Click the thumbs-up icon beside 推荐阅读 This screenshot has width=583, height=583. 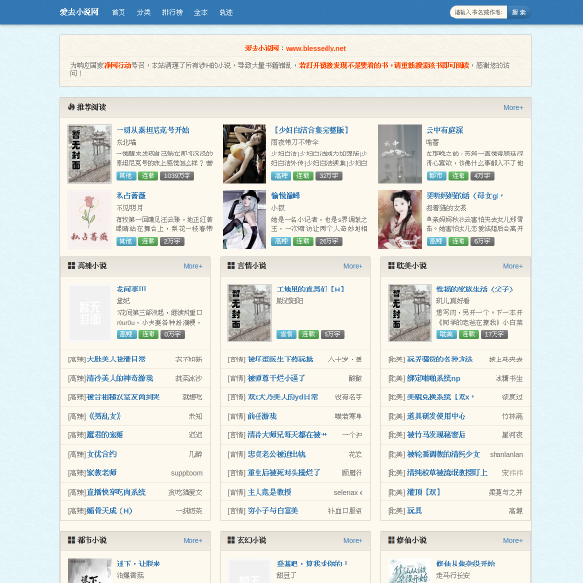(x=71, y=107)
